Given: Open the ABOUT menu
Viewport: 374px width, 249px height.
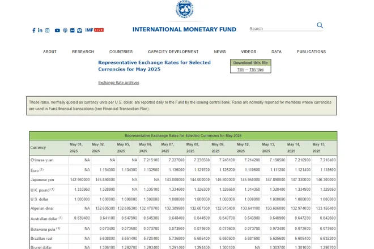Looking at the screenshot, I should click(50, 51).
